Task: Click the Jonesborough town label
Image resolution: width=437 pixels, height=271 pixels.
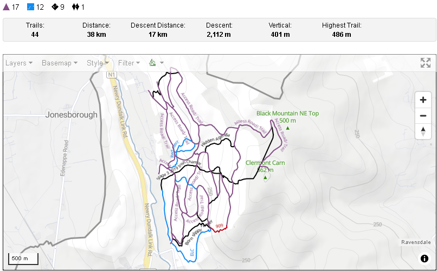Action: [x=72, y=115]
